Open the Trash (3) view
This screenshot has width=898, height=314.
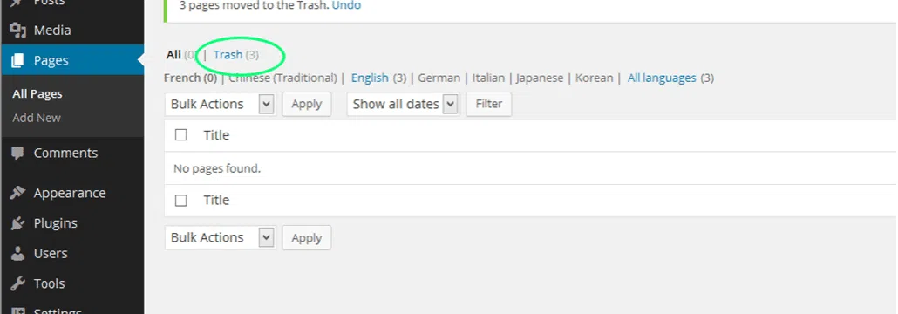[x=236, y=55]
